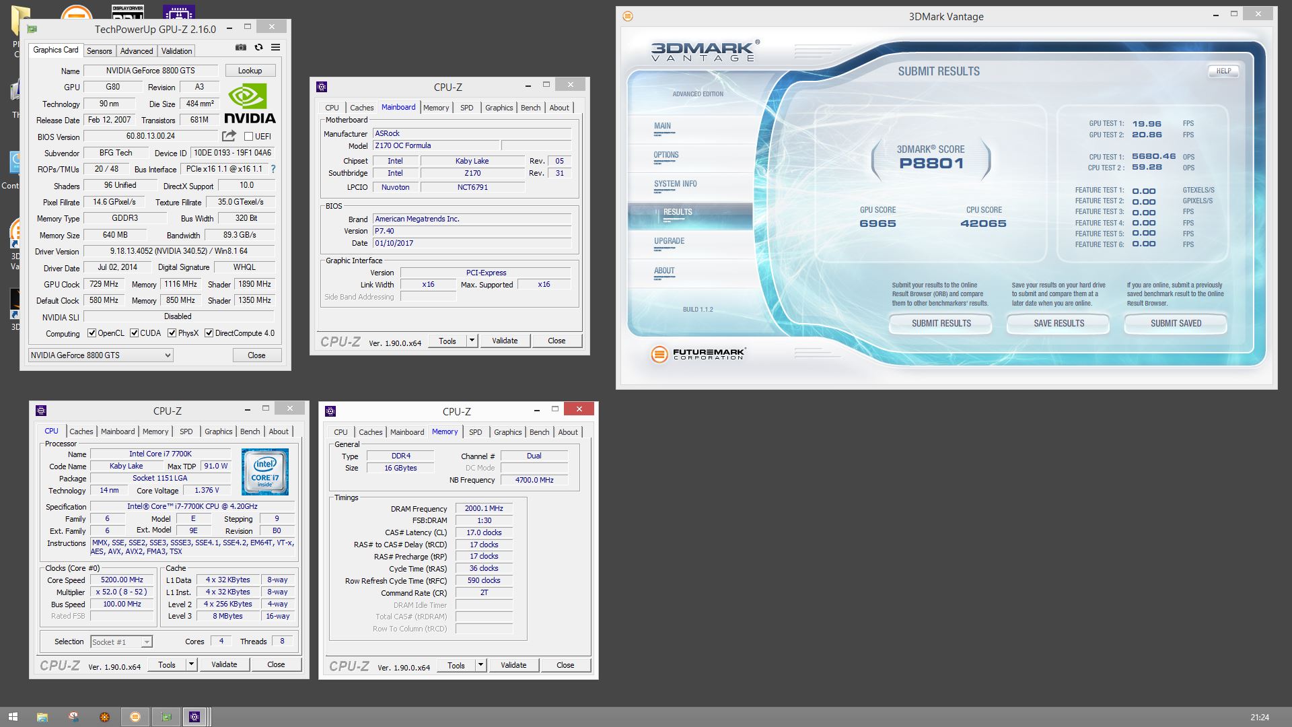Click the orange gear taskbar icon

tap(104, 717)
